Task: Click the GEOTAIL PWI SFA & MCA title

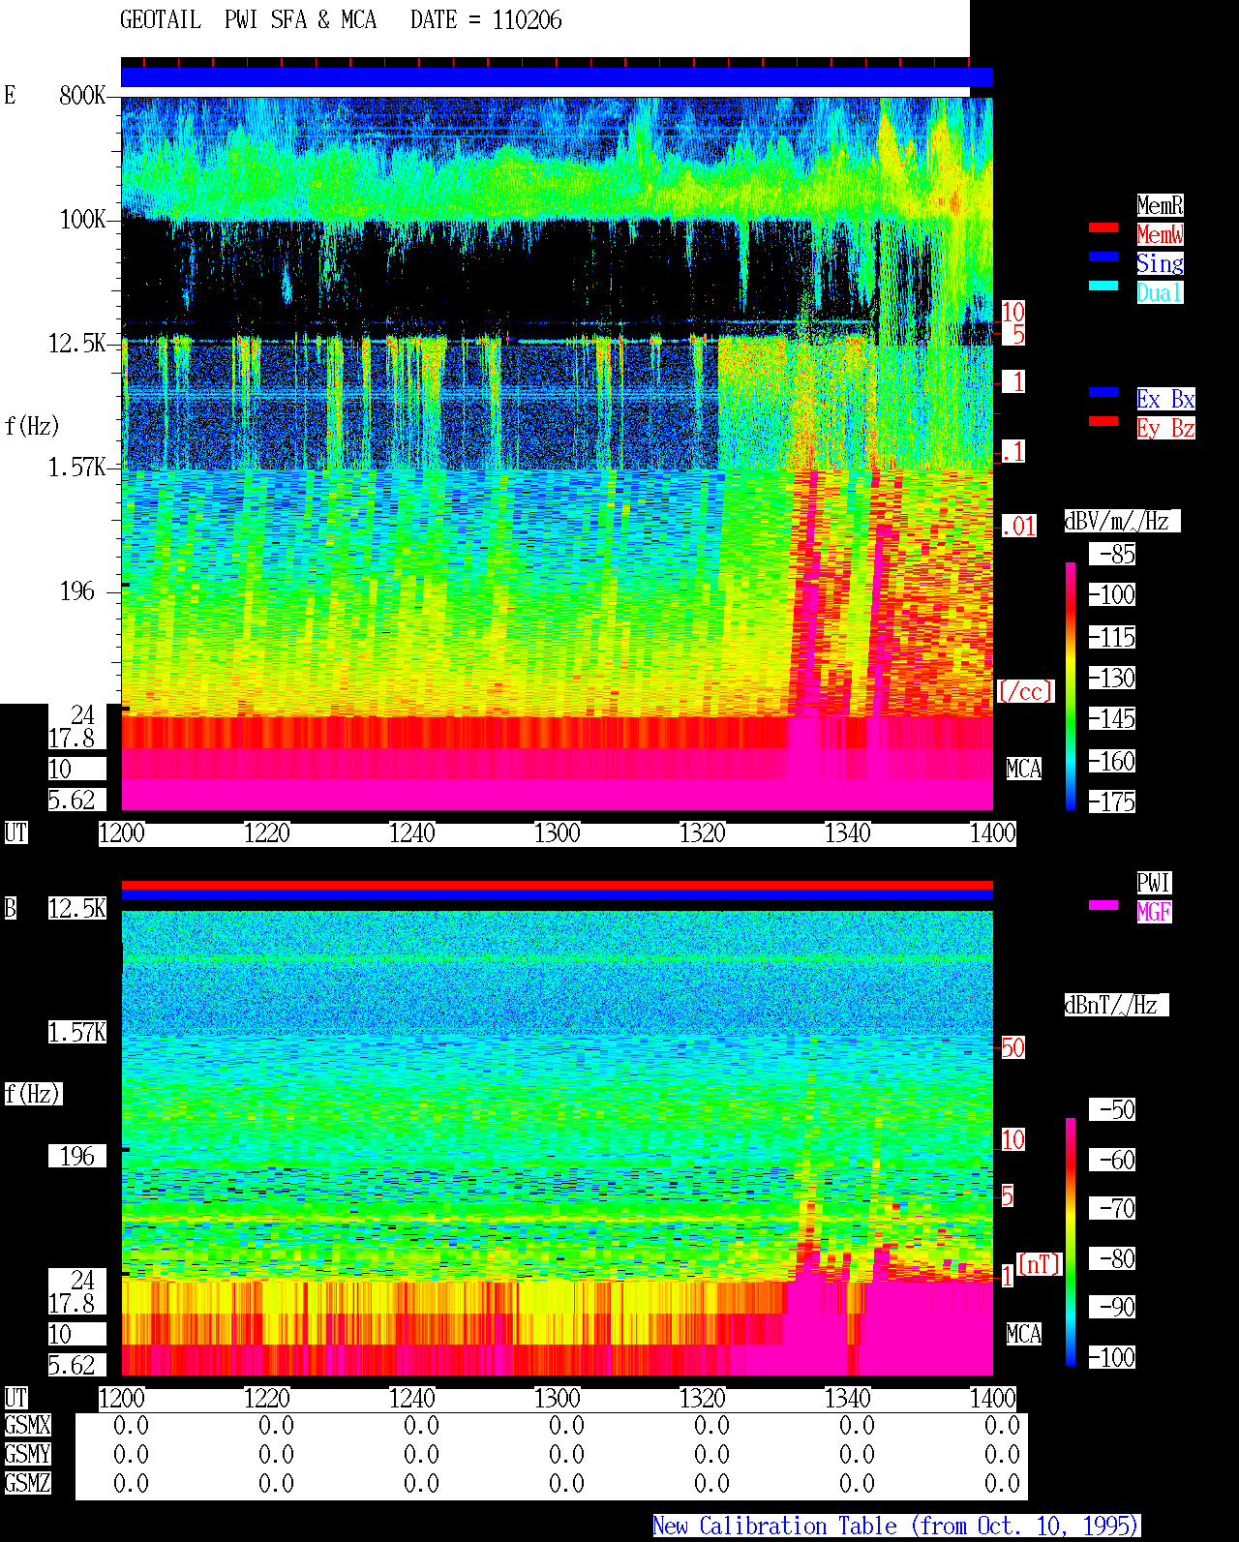Action: click(248, 20)
